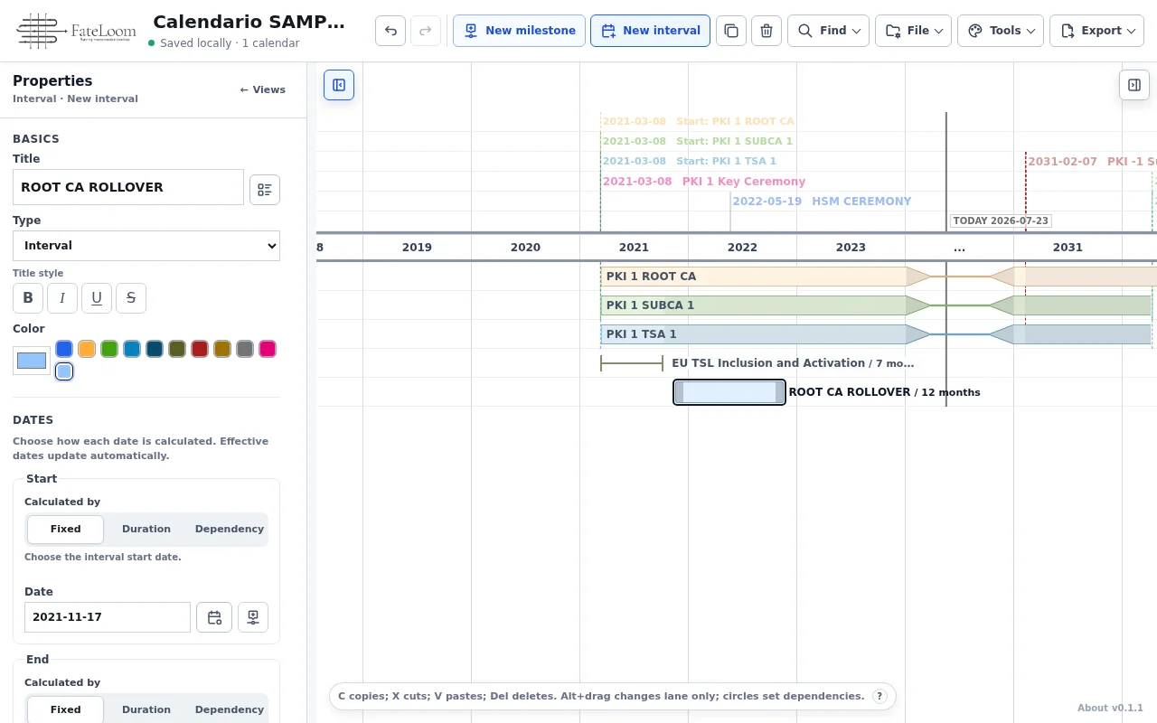Select Dependency for End calculation

pyautogui.click(x=230, y=709)
